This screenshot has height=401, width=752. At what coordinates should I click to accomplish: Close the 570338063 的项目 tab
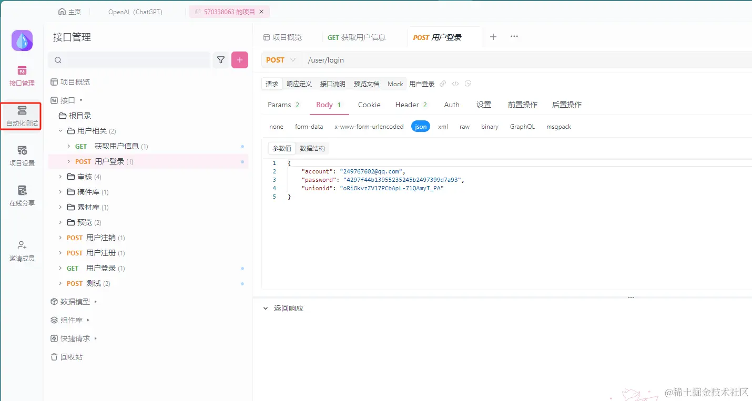(x=261, y=12)
